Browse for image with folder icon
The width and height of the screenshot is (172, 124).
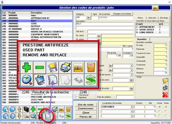tap(165, 81)
